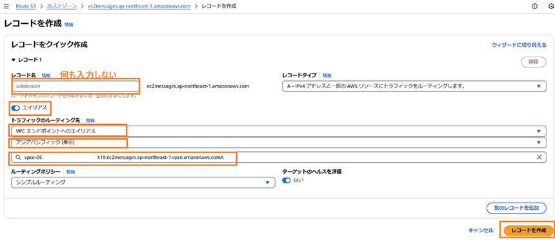
Task: Click the vpce endpoint search field
Action: click(x=279, y=158)
